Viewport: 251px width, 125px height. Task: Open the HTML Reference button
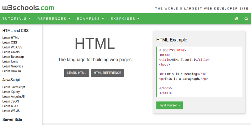point(108,73)
